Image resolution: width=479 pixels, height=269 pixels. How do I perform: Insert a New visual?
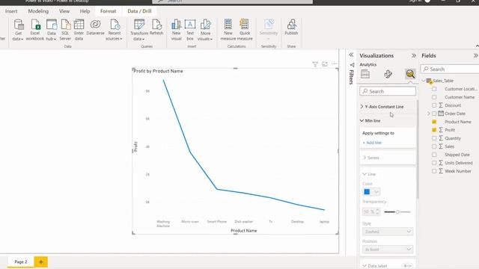pos(177,30)
